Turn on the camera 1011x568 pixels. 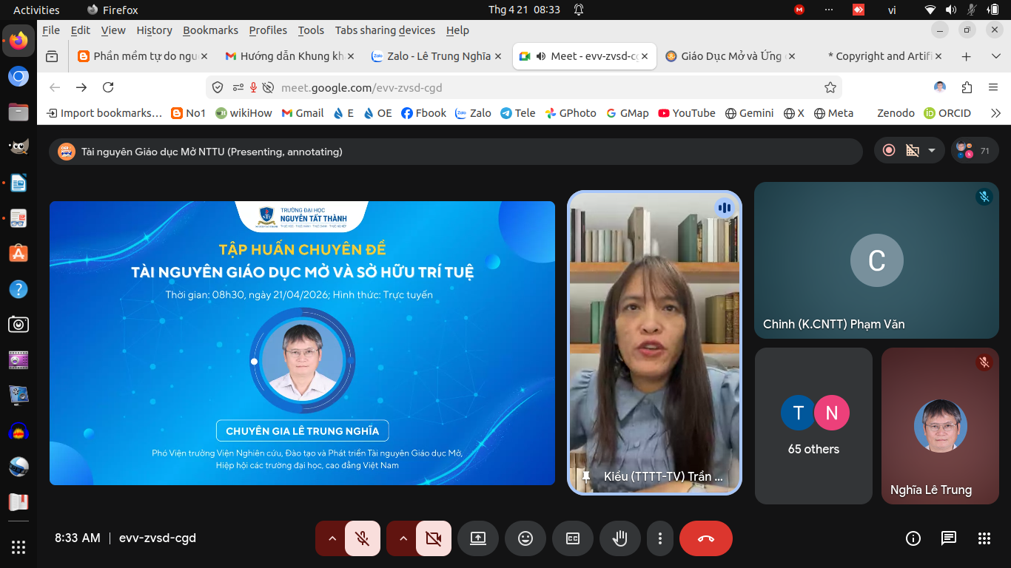[434, 538]
